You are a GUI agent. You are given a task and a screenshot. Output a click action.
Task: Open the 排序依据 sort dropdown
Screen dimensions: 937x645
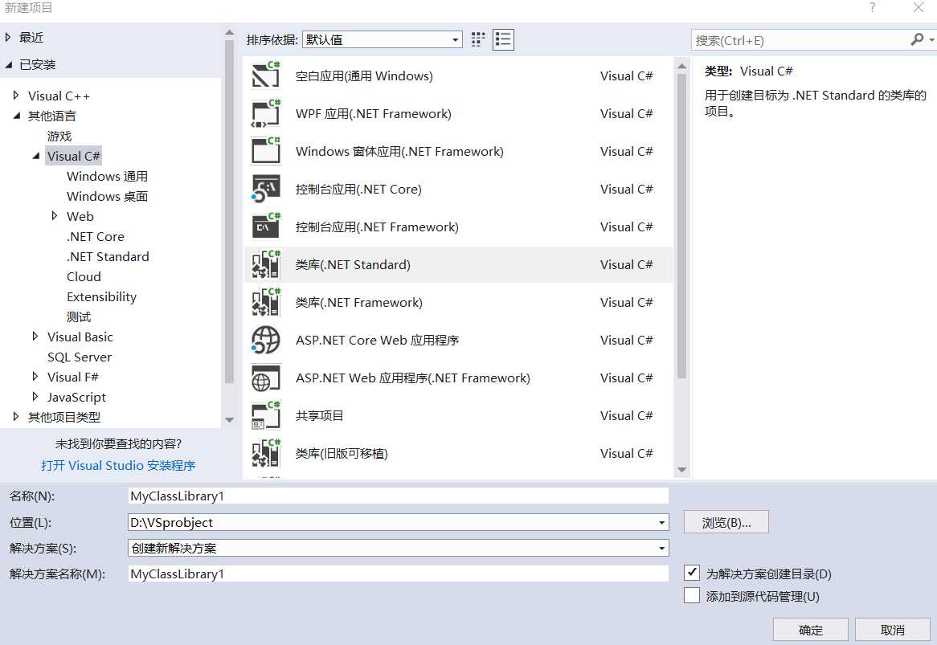pos(383,40)
